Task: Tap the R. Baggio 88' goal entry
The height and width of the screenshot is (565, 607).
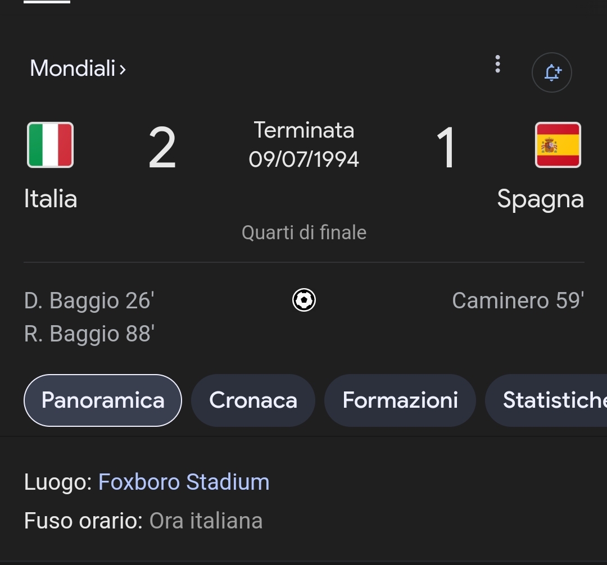Action: (89, 334)
